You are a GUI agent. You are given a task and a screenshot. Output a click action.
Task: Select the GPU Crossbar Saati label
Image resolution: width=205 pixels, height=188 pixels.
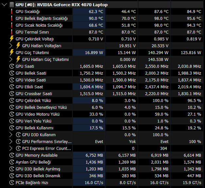coord(34,94)
